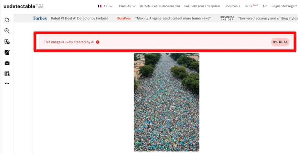298x154 pixels.
Task: Click the undetectable AI logo
Action: [23, 6]
